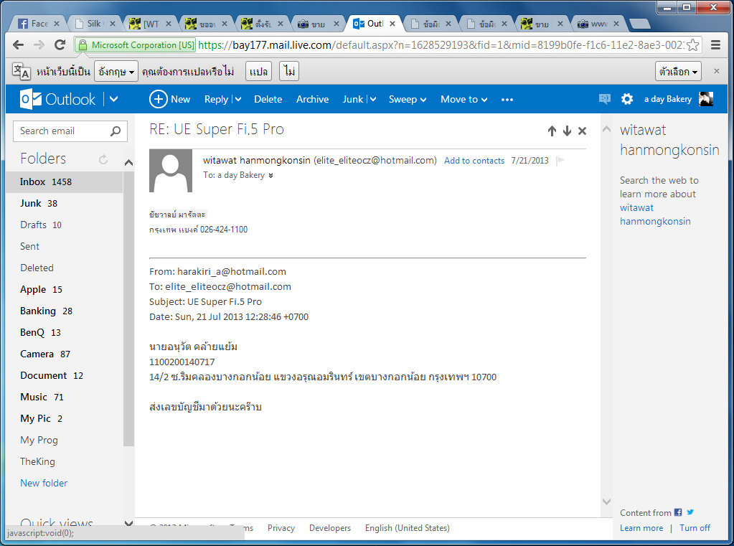Click the Translate button
The image size is (734, 546).
click(x=258, y=71)
